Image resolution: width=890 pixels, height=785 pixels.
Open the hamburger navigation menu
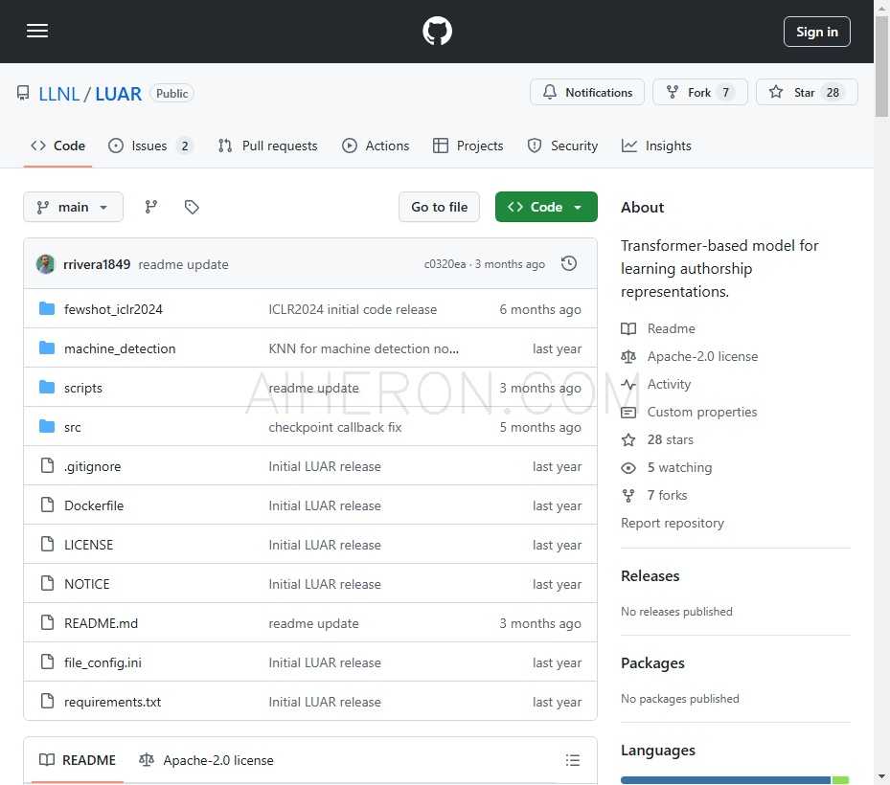(37, 31)
